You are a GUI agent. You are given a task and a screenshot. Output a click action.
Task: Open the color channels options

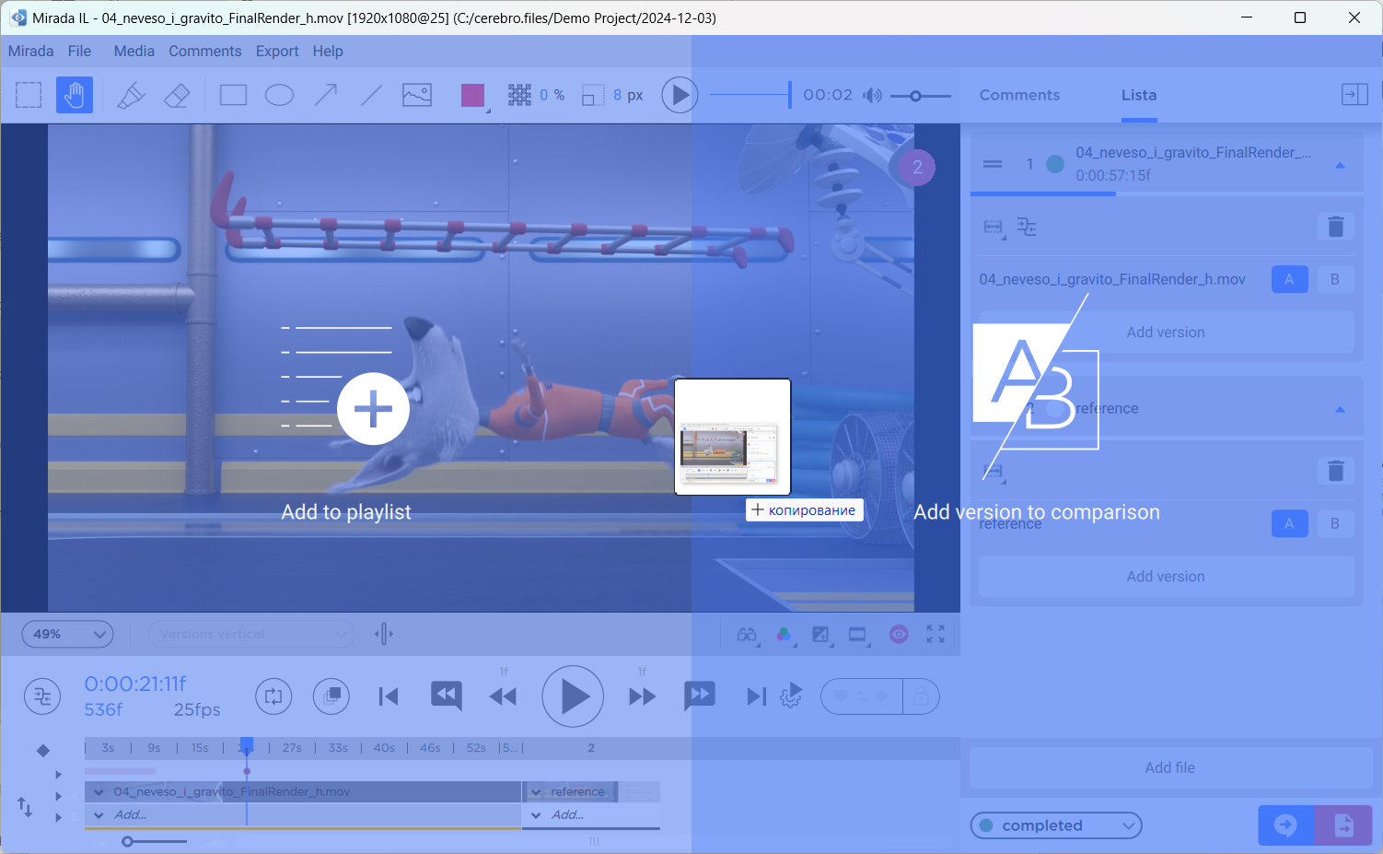coord(784,634)
